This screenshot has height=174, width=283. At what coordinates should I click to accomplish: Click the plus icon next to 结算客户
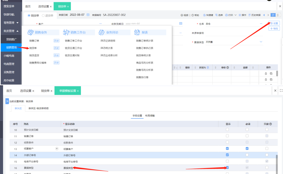(57, 149)
